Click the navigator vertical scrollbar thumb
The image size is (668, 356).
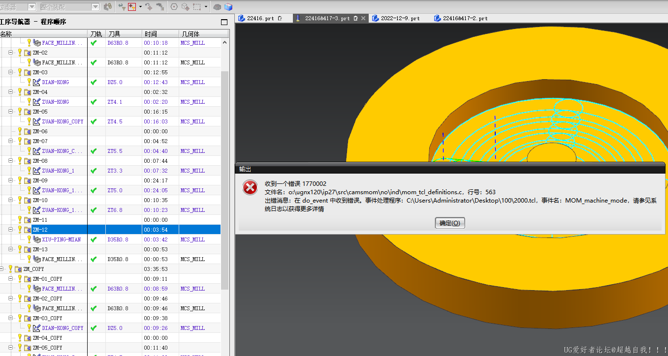tap(225, 179)
